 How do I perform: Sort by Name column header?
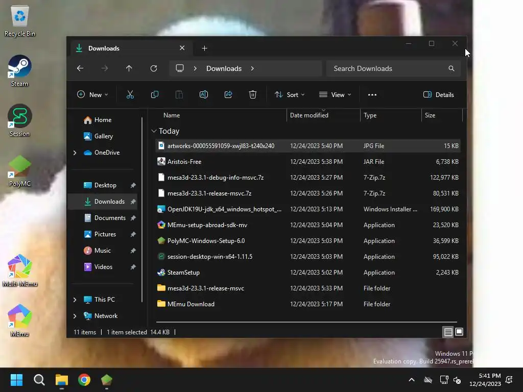click(x=220, y=115)
